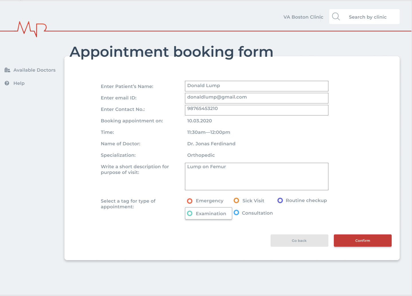
Task: Click the VA Boston Clinic label
Action: point(303,17)
